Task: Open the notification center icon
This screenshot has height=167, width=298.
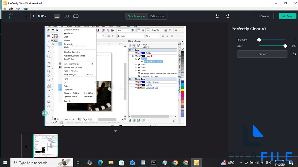Action: point(291,163)
